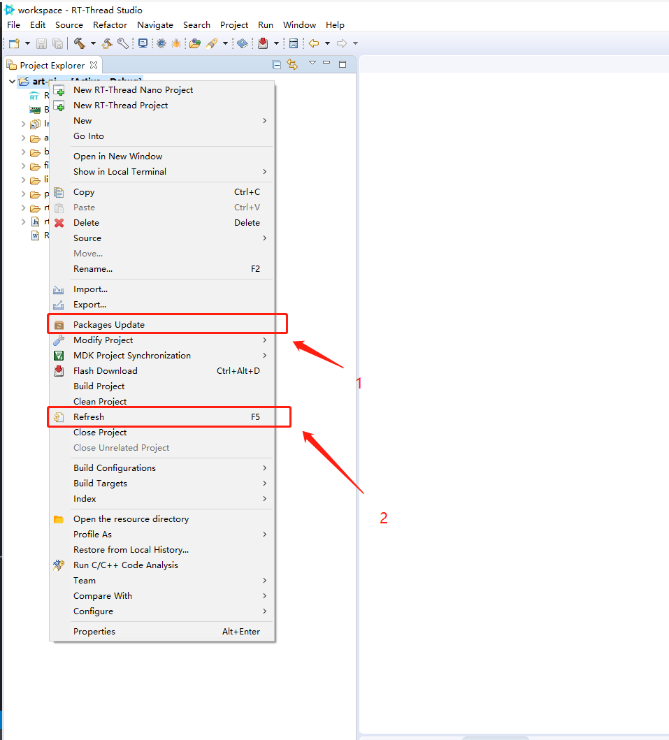The width and height of the screenshot is (669, 740).
Task: Start debugging with the orange bug icon
Action: (176, 43)
